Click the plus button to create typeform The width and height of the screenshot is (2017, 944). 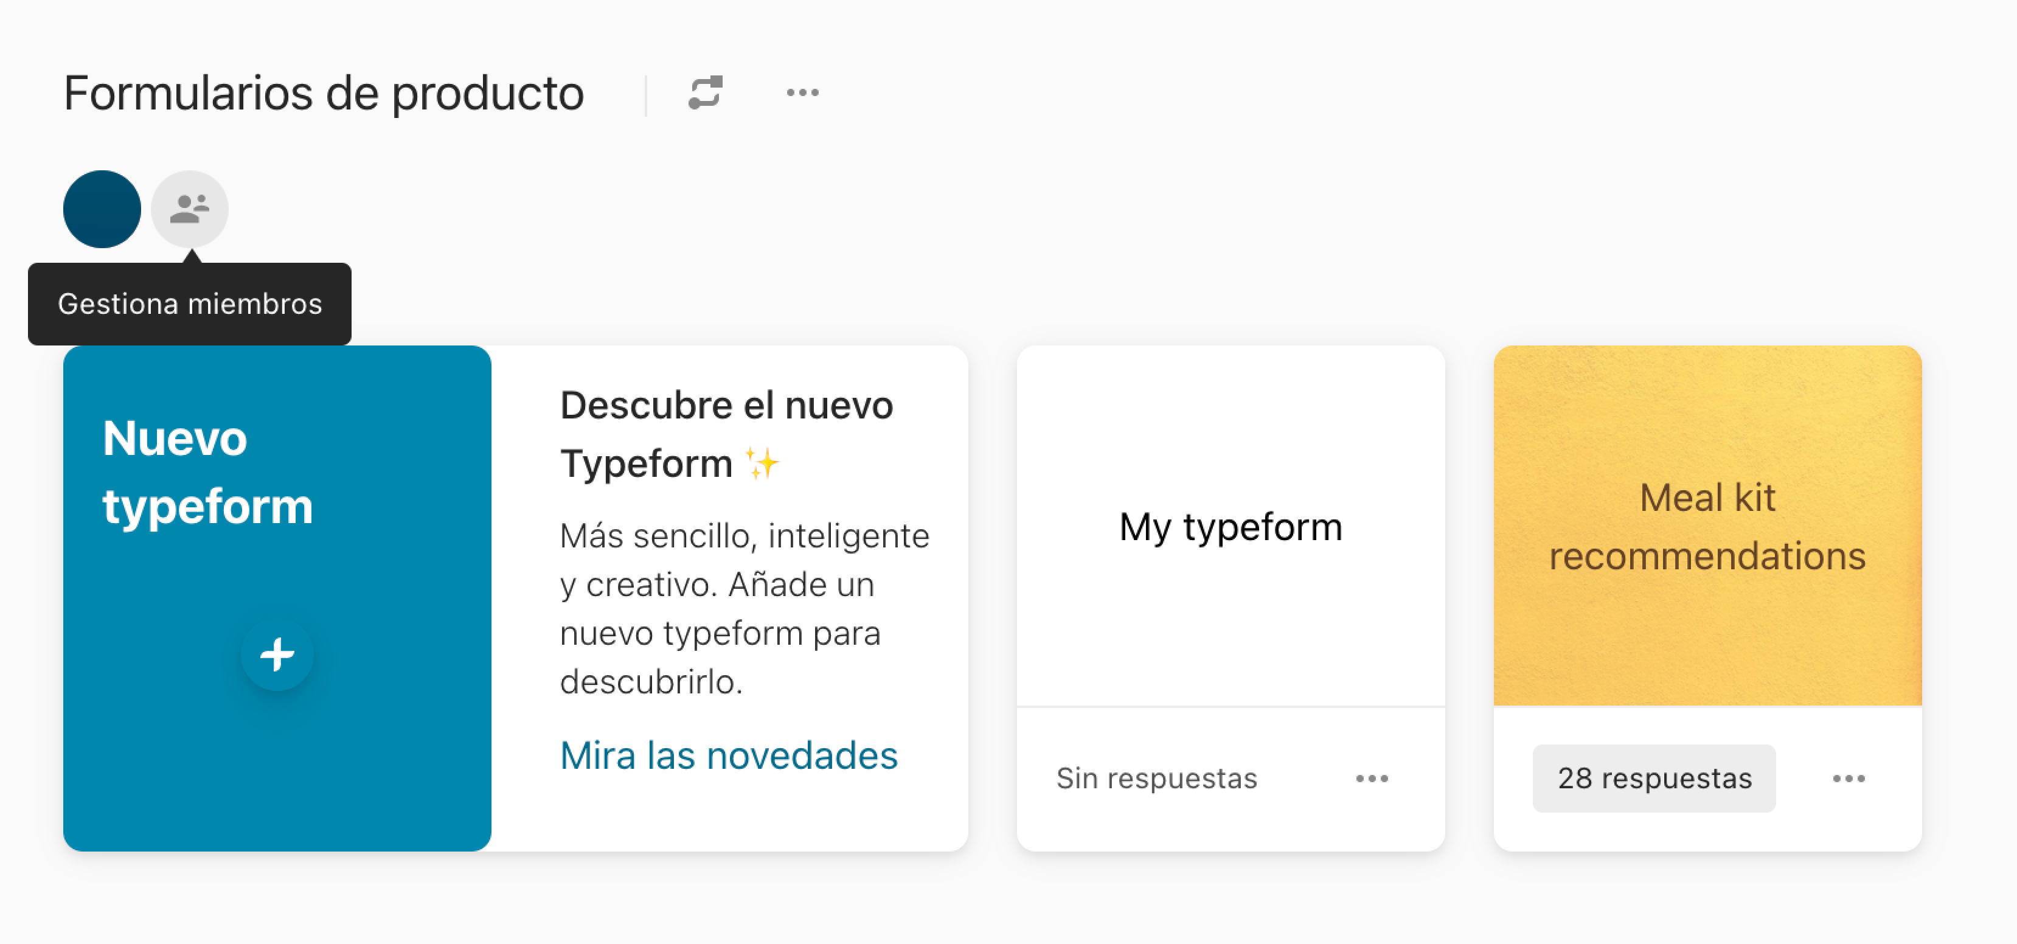click(x=277, y=654)
